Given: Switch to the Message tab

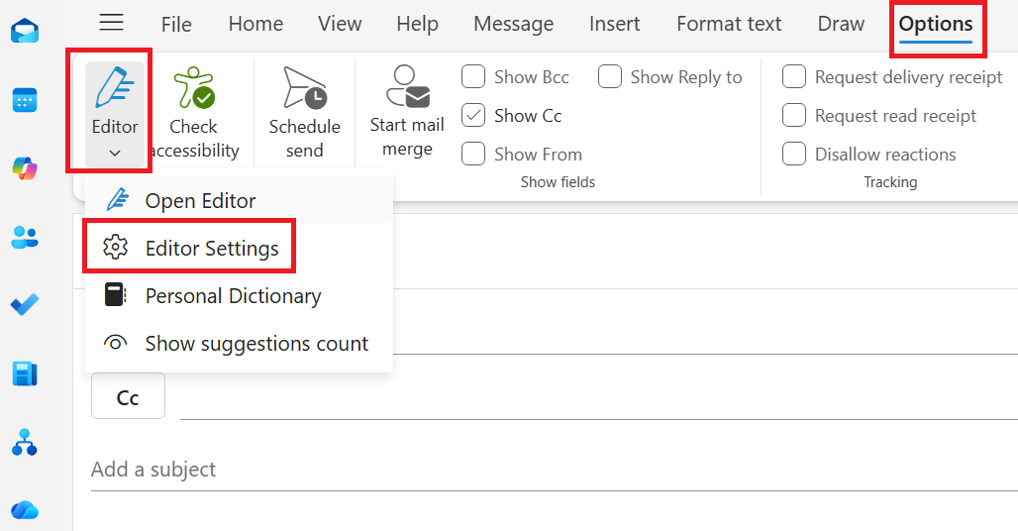Looking at the screenshot, I should 514,24.
